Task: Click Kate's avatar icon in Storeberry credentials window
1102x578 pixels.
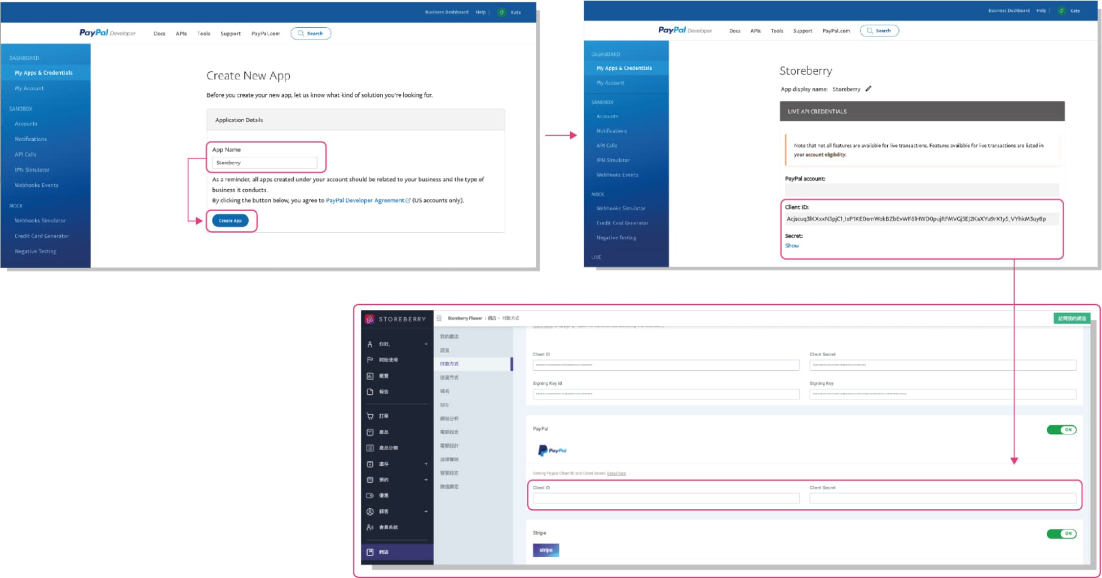Action: 1061,11
